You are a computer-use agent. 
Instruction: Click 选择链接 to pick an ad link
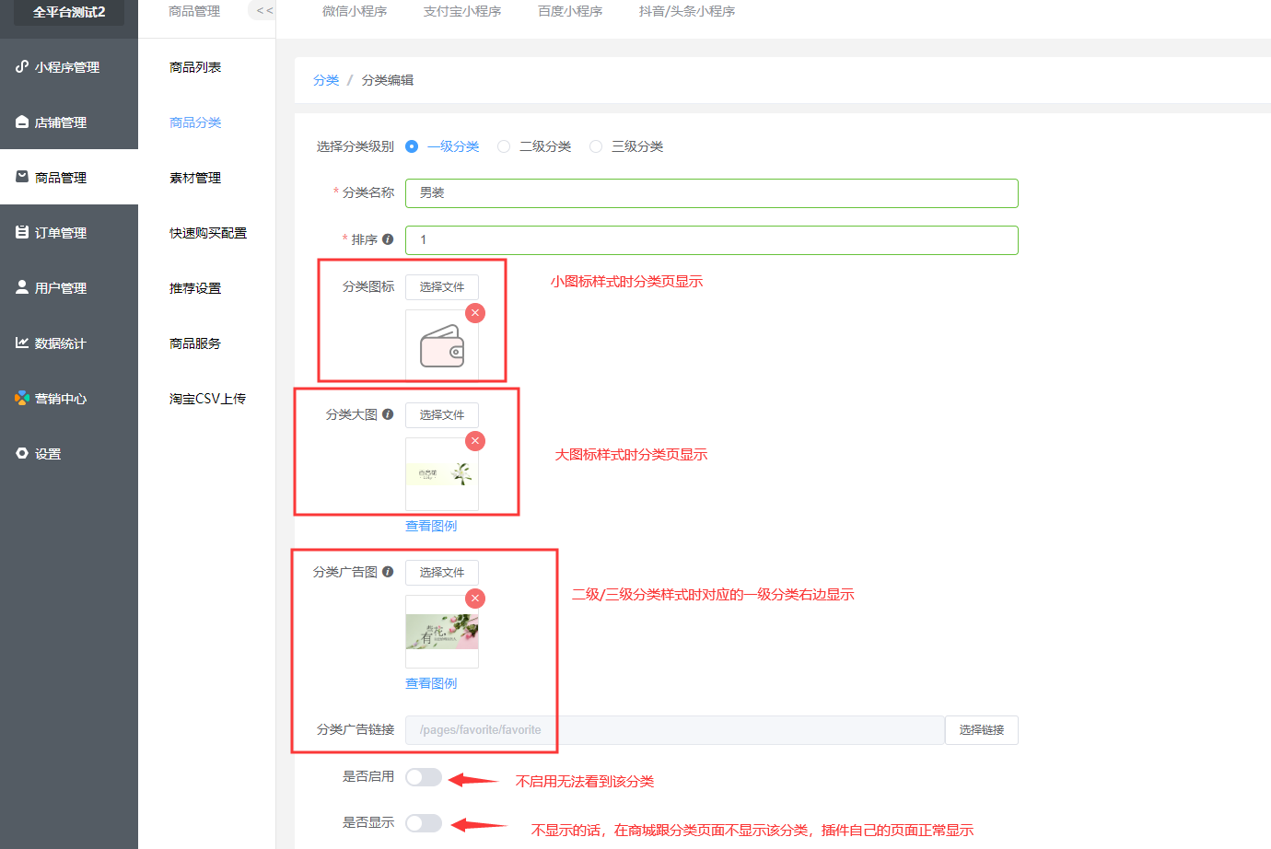click(x=981, y=730)
